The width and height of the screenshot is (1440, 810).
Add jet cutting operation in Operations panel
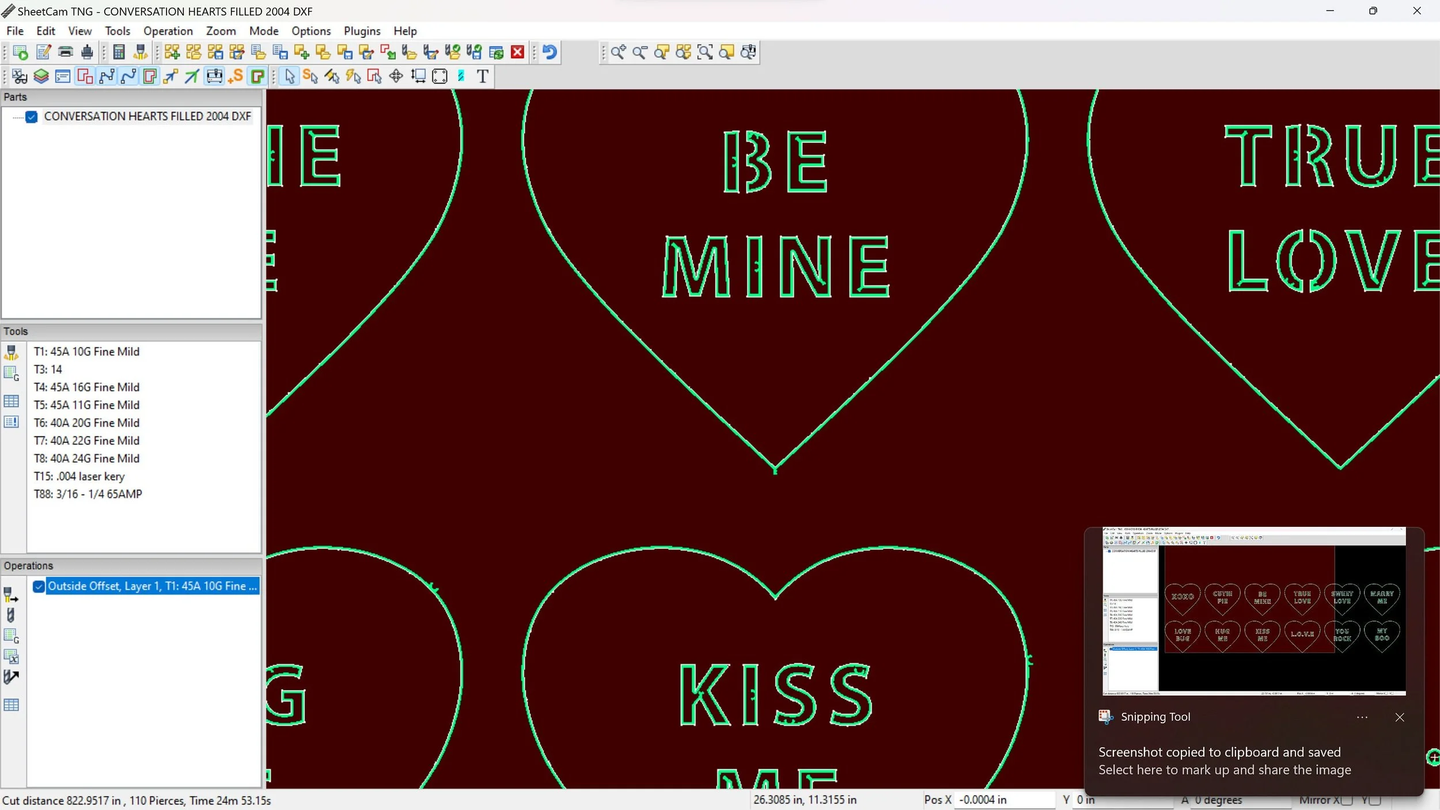[x=11, y=595]
